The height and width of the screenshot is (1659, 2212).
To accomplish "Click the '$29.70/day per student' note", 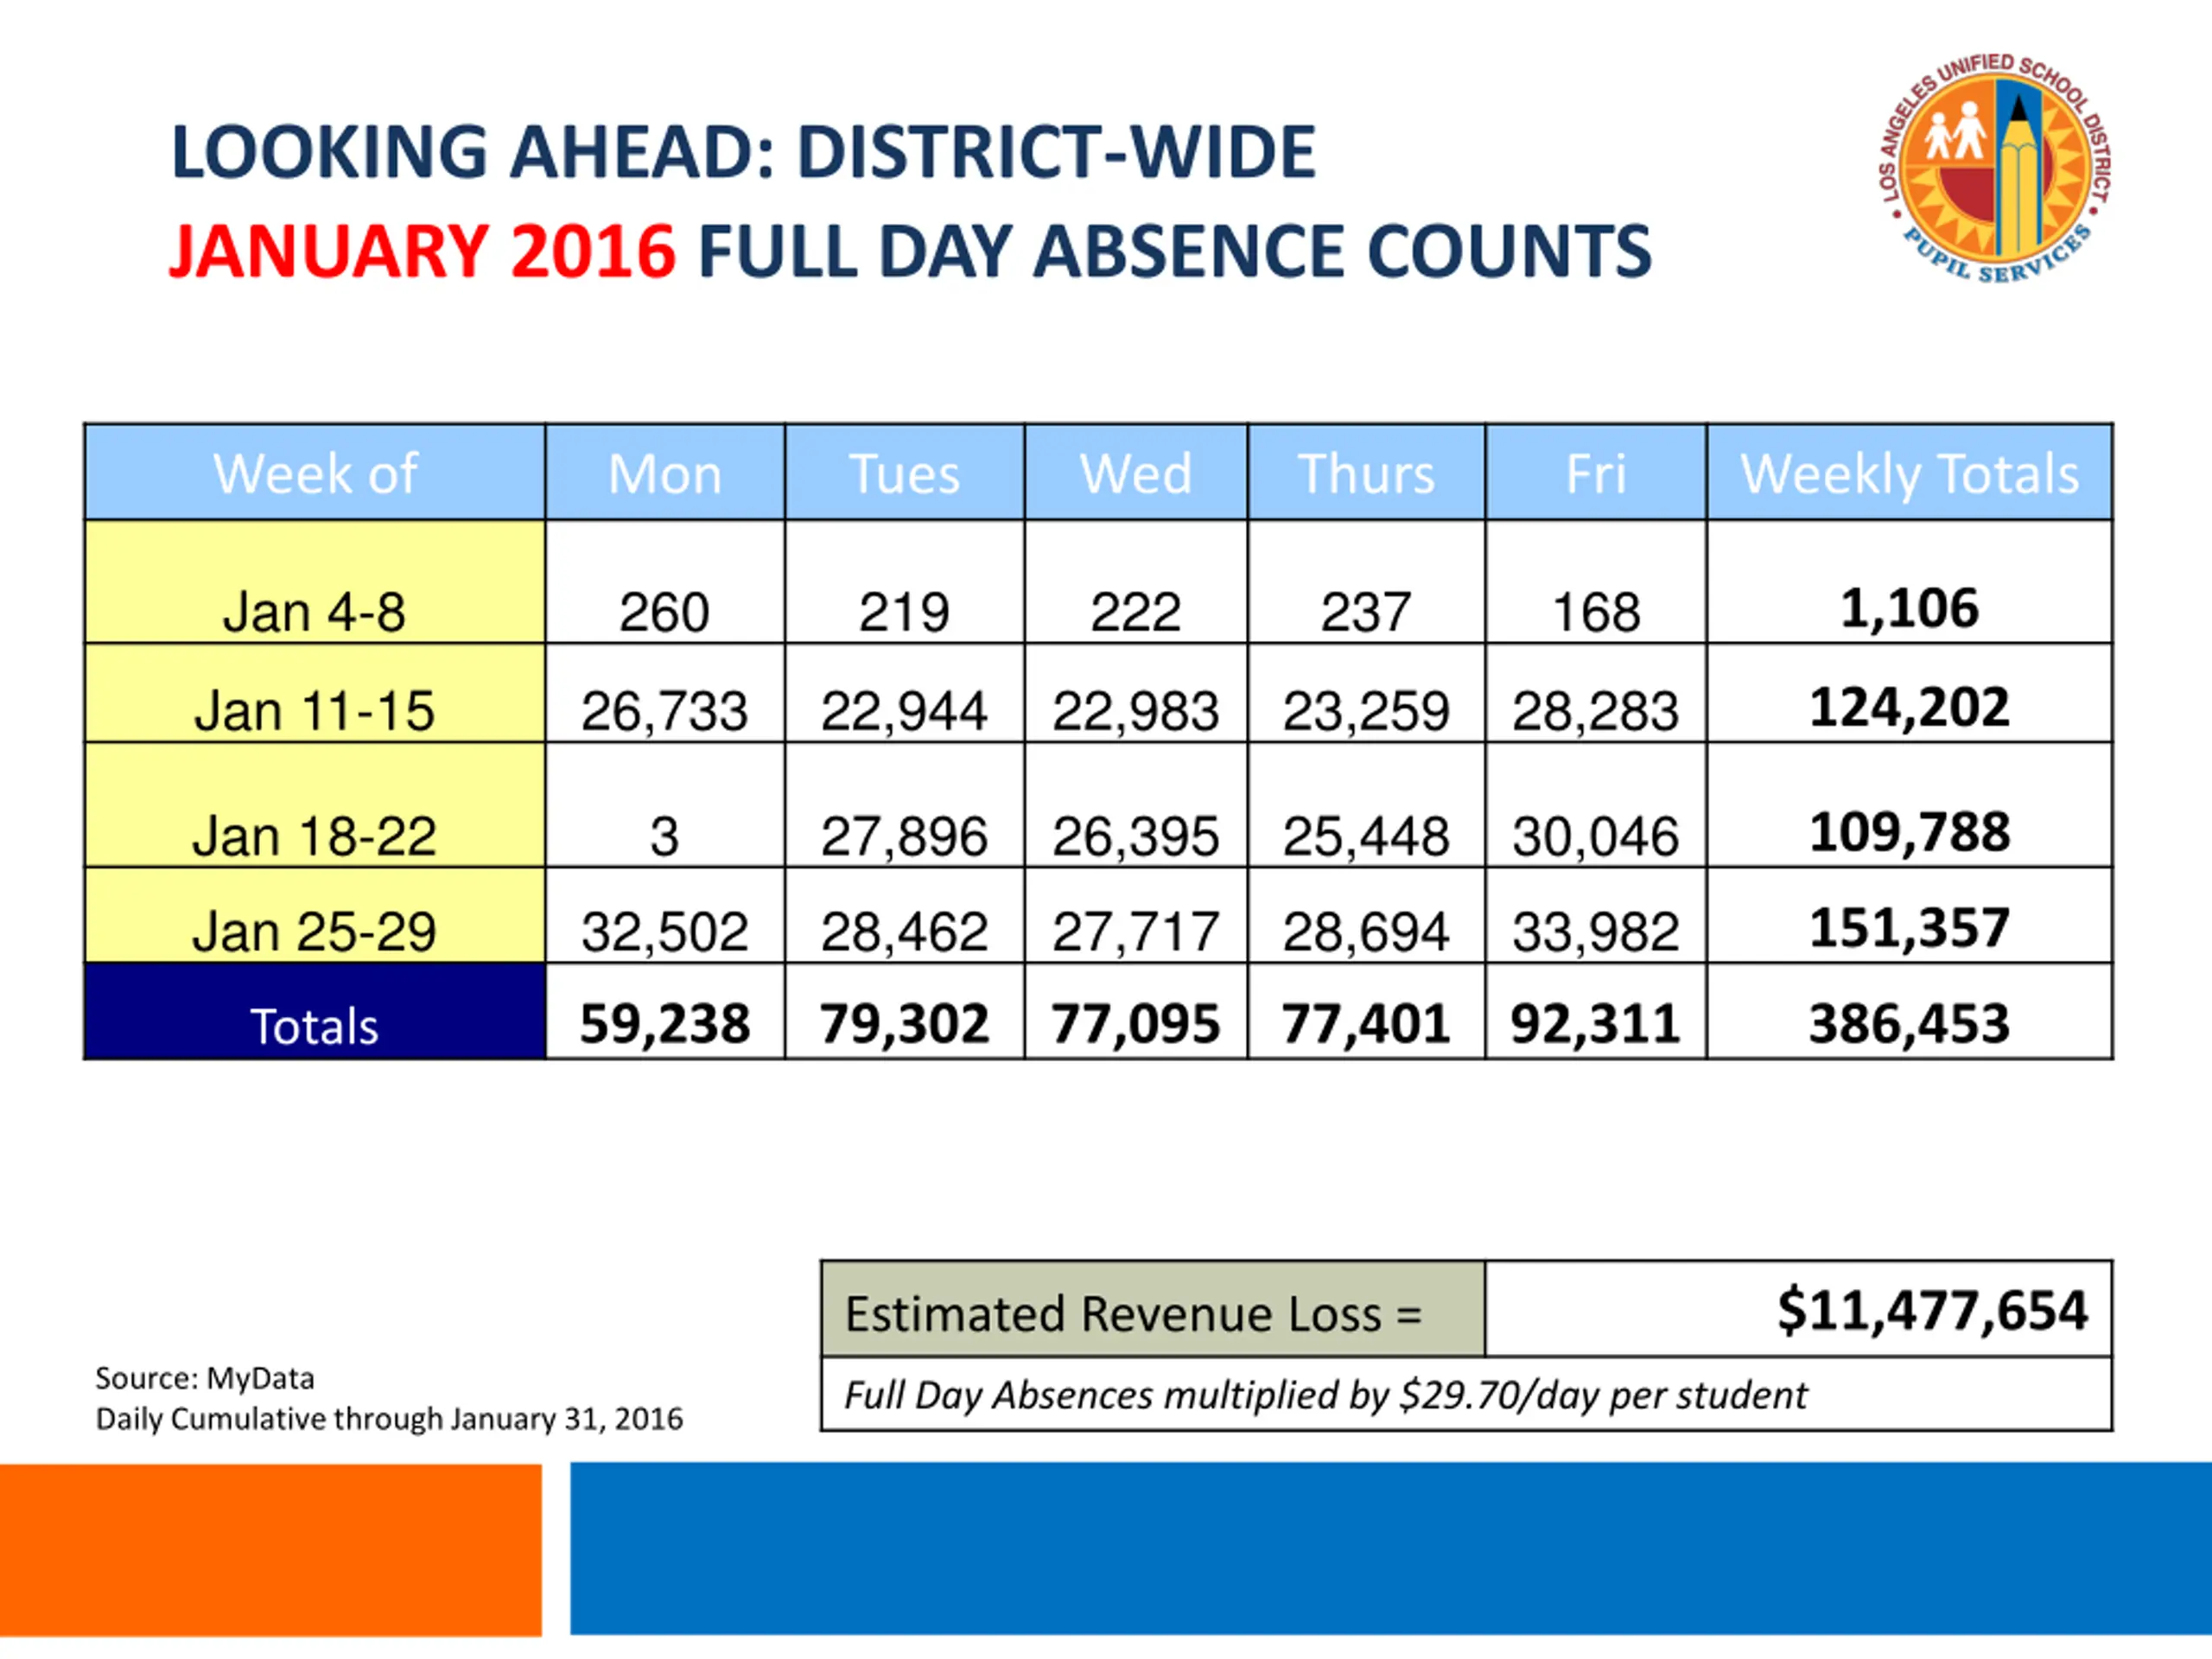I will pos(1603,1395).
